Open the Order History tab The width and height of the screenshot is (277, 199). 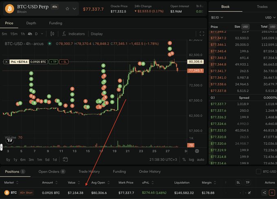pos(150,171)
